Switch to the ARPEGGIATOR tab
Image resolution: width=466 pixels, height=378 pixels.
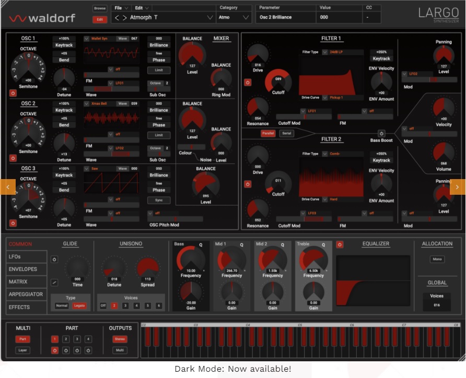[27, 294]
